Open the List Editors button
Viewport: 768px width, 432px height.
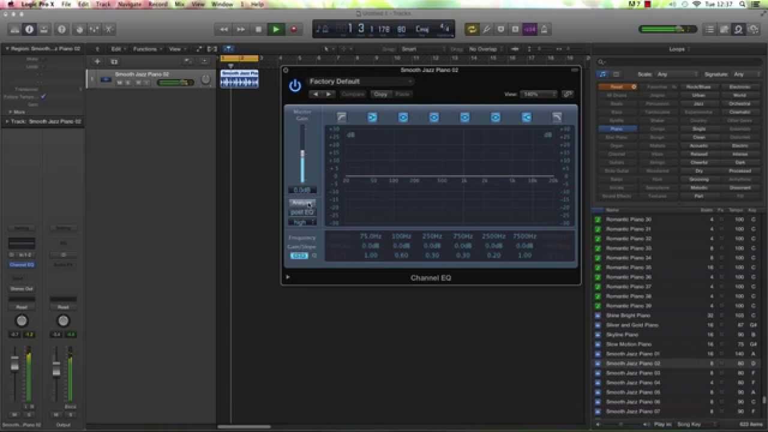click(x=710, y=29)
